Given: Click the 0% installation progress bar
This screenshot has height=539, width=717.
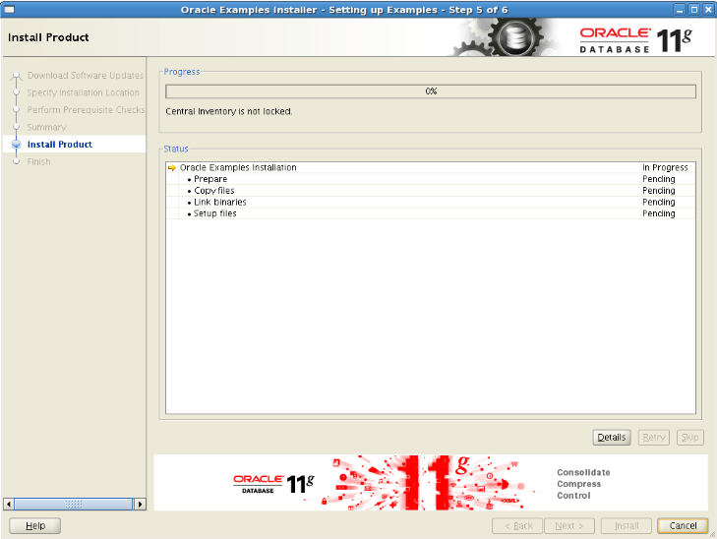Looking at the screenshot, I should pos(431,91).
